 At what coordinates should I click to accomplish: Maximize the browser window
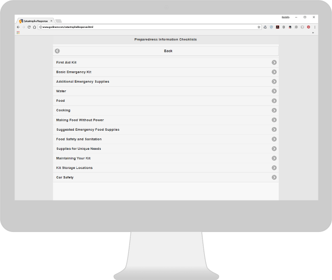pyautogui.click(x=305, y=17)
